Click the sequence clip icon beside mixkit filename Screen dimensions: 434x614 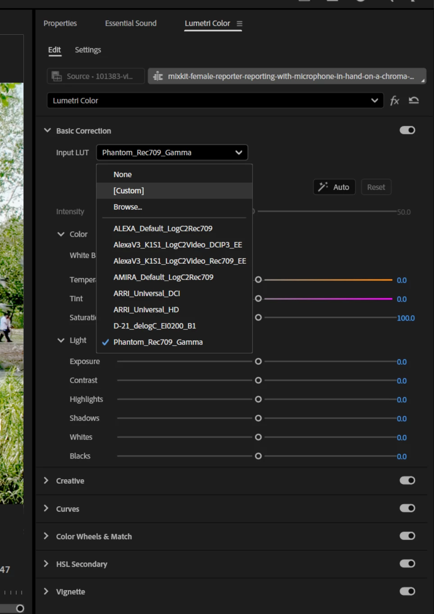point(158,76)
